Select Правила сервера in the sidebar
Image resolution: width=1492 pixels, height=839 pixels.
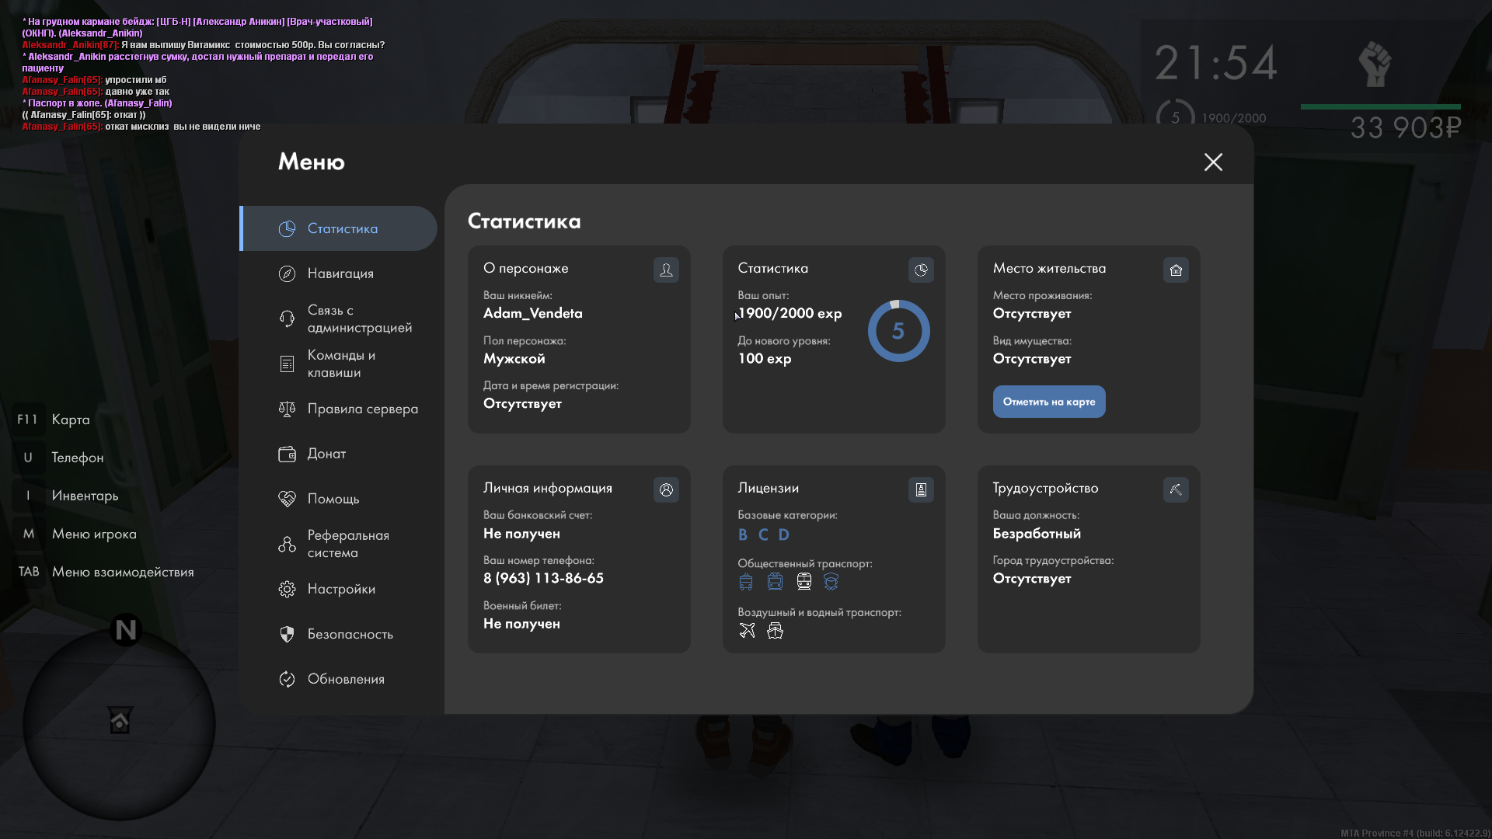click(x=362, y=409)
